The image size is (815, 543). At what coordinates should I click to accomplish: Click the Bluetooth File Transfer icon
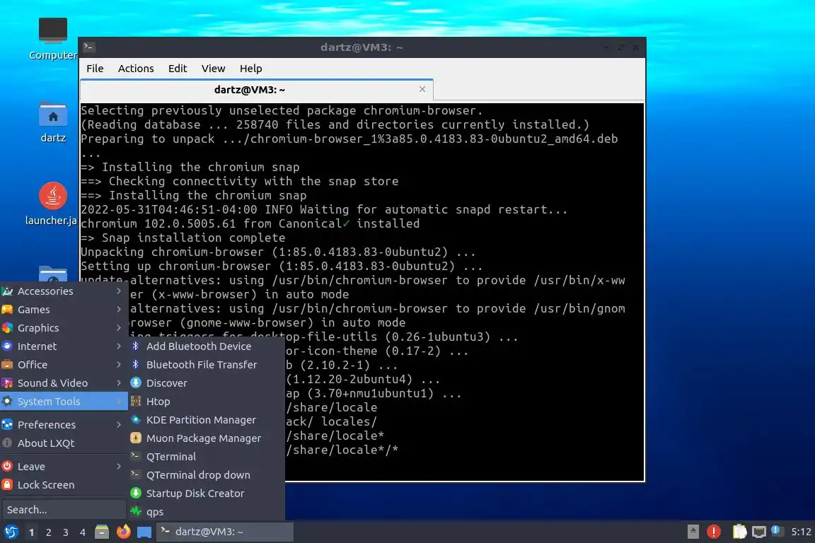(136, 365)
